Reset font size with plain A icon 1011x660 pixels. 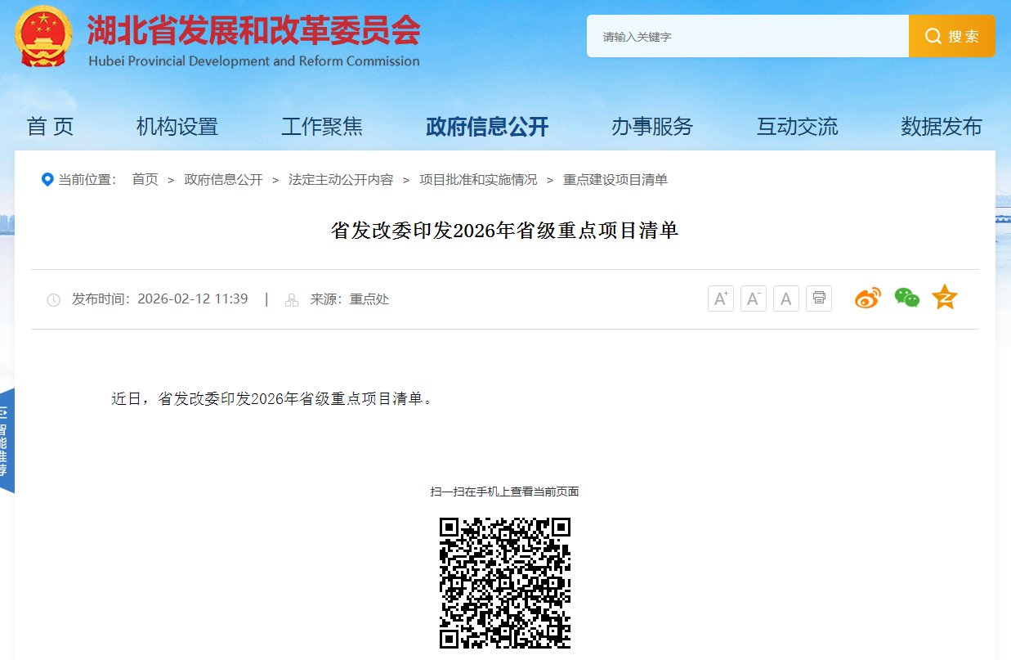coord(786,299)
